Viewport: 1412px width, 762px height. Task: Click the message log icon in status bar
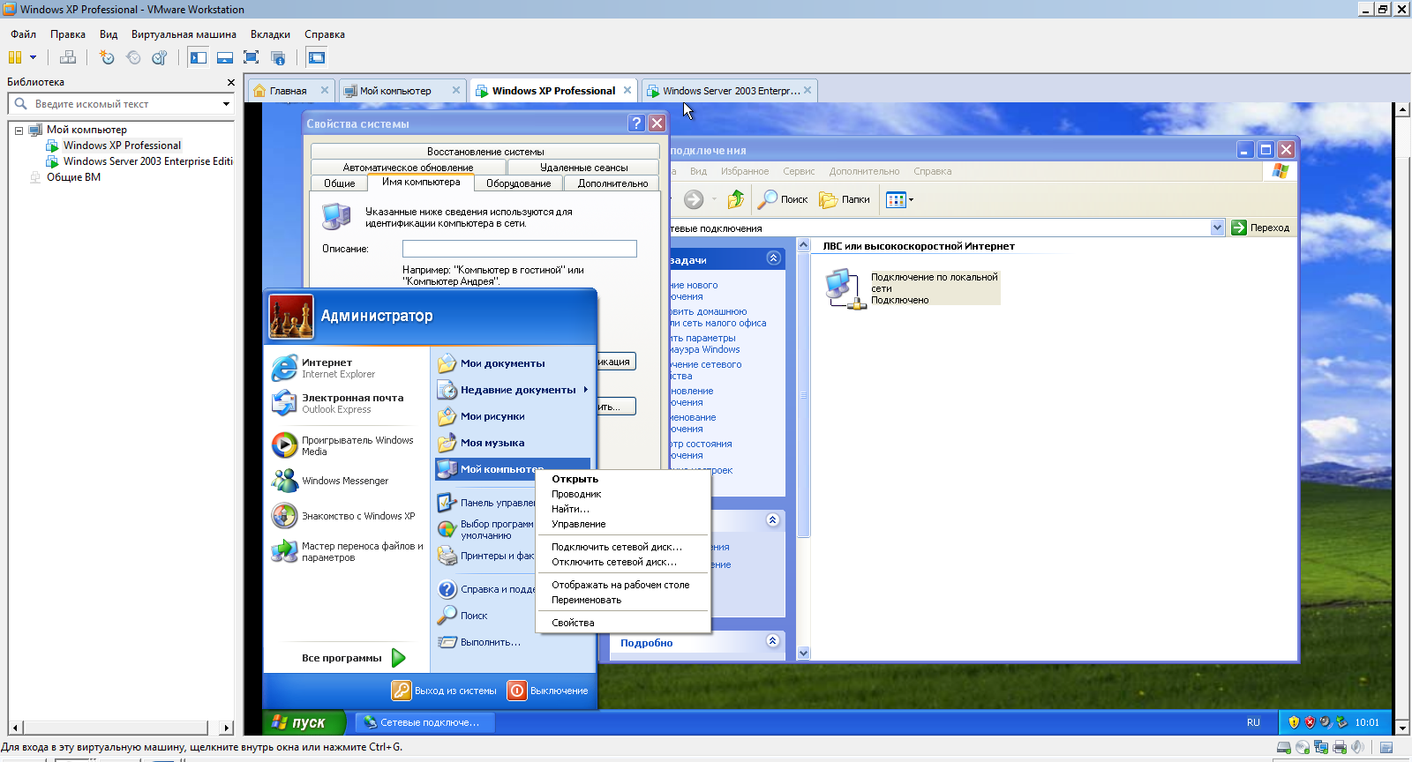[x=1386, y=748]
